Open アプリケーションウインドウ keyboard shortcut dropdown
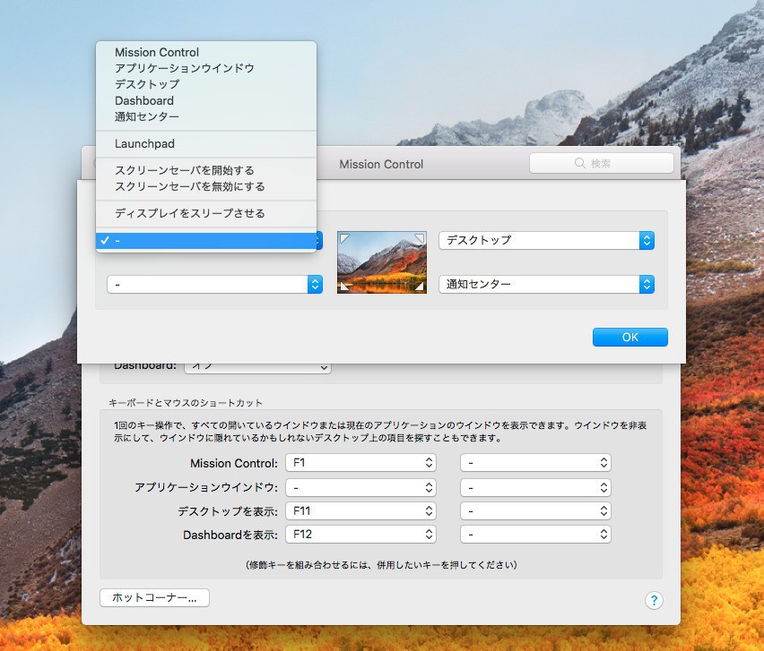 click(360, 487)
